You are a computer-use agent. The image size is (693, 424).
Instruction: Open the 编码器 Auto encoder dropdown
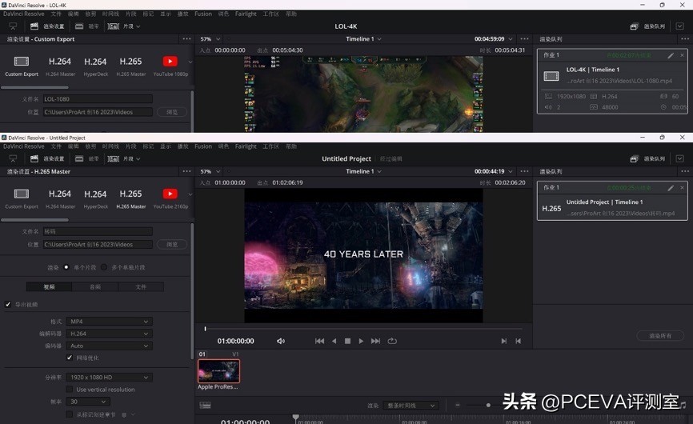[109, 346]
